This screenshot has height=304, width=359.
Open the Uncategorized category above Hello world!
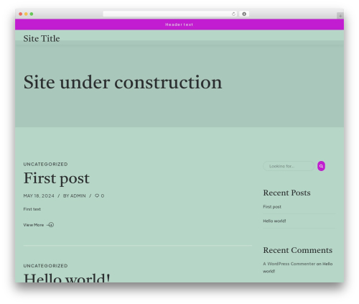45,266
